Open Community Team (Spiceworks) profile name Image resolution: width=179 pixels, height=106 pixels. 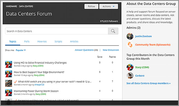coord(153,45)
